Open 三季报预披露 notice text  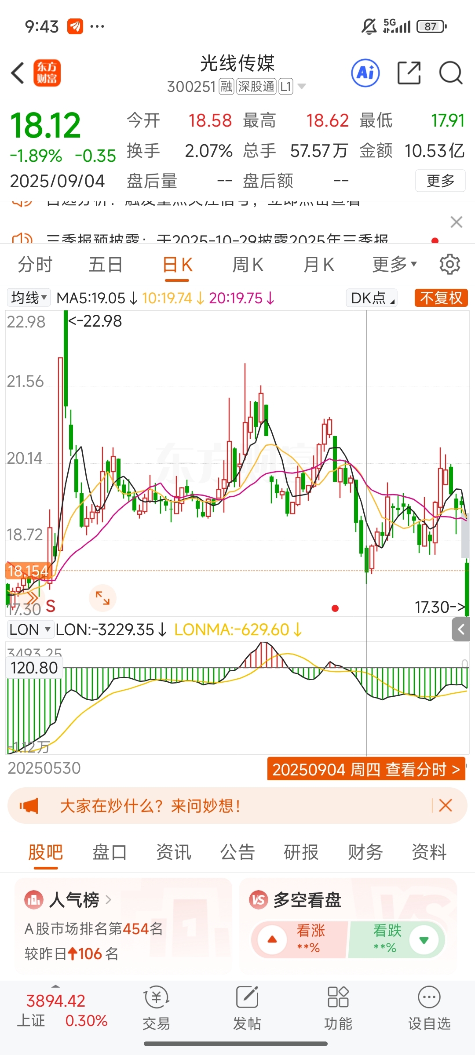coord(217,239)
